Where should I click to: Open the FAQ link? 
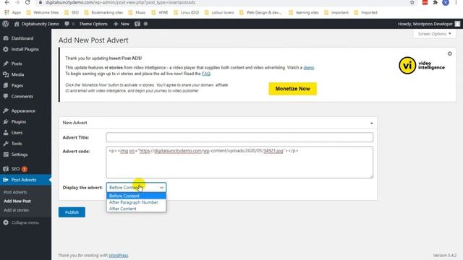[206, 74]
